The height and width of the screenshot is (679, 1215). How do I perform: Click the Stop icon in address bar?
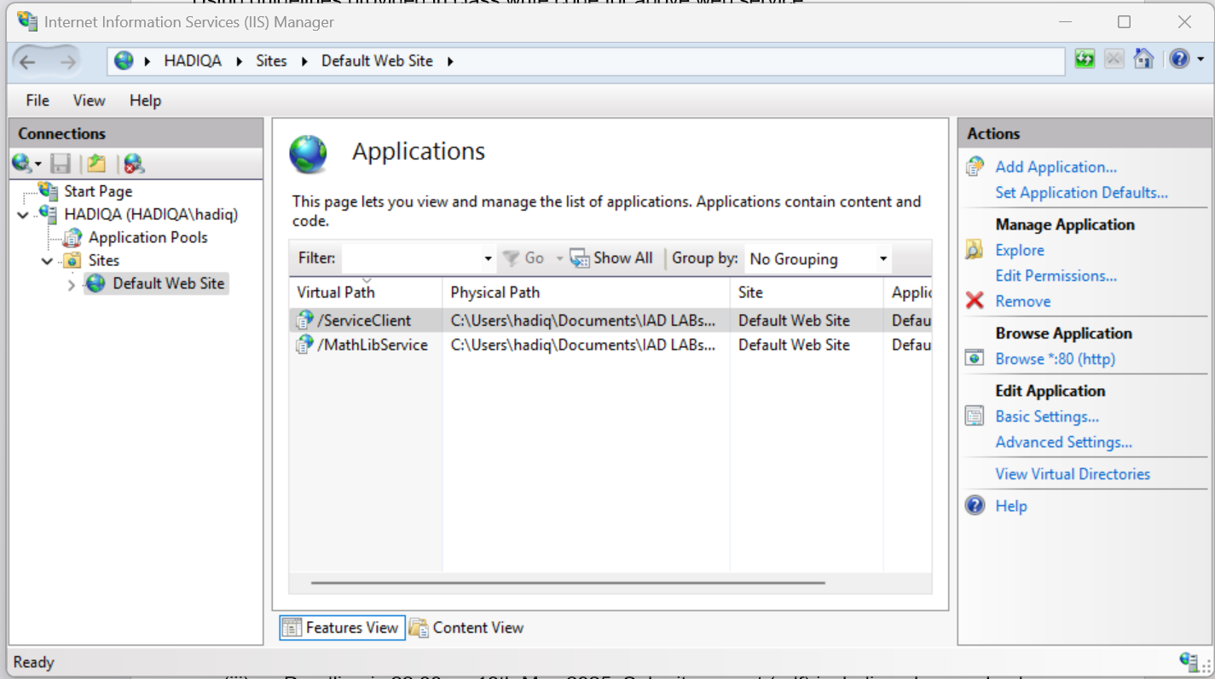[1114, 59]
